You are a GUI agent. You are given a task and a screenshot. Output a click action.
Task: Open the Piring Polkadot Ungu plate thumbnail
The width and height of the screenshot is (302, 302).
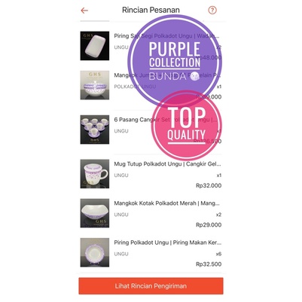tap(95, 252)
